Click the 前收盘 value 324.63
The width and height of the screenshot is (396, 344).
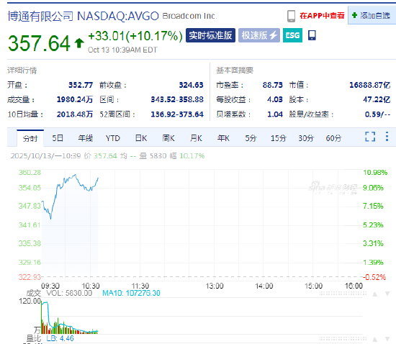pyautogui.click(x=192, y=85)
